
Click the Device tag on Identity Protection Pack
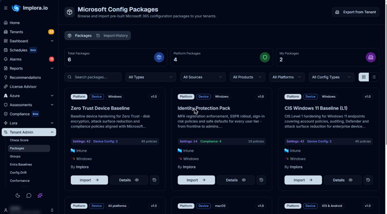click(203, 96)
